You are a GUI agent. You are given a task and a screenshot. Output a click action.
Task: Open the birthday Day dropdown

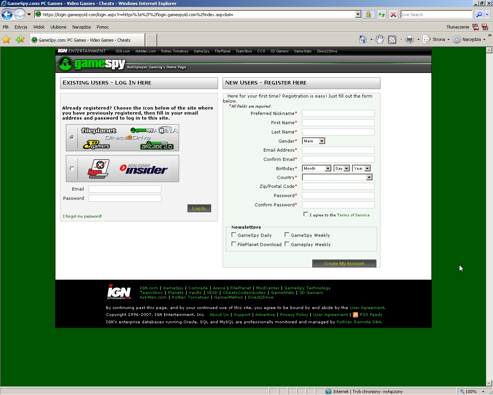click(x=342, y=169)
